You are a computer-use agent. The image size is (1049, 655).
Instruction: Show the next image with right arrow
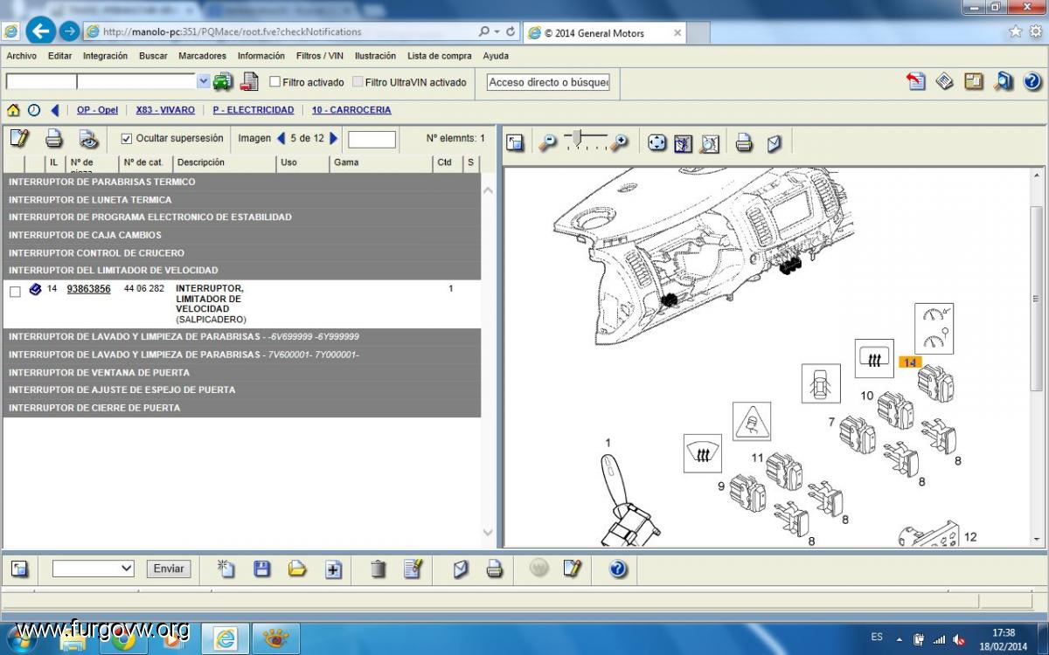333,138
